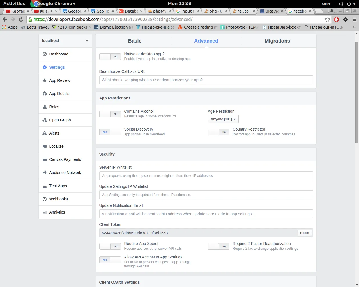Click the browser address bar URL

click(x=113, y=19)
